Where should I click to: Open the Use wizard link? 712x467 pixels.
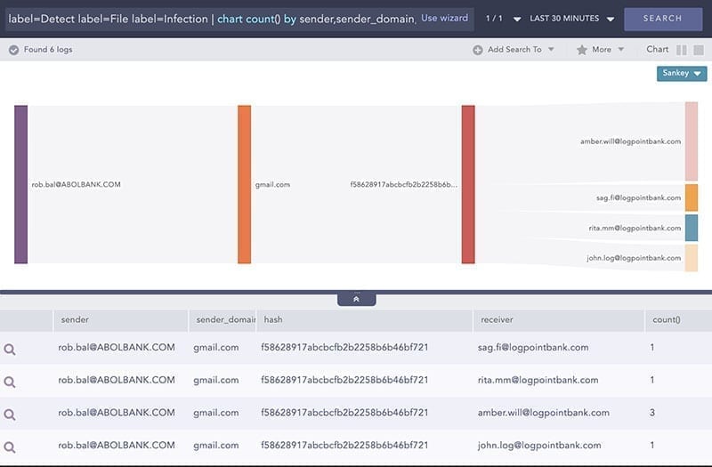coord(444,18)
